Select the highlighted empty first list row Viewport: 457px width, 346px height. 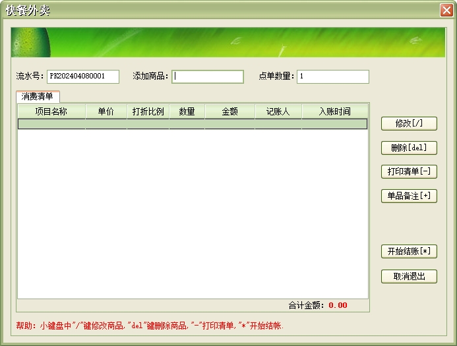(x=192, y=123)
